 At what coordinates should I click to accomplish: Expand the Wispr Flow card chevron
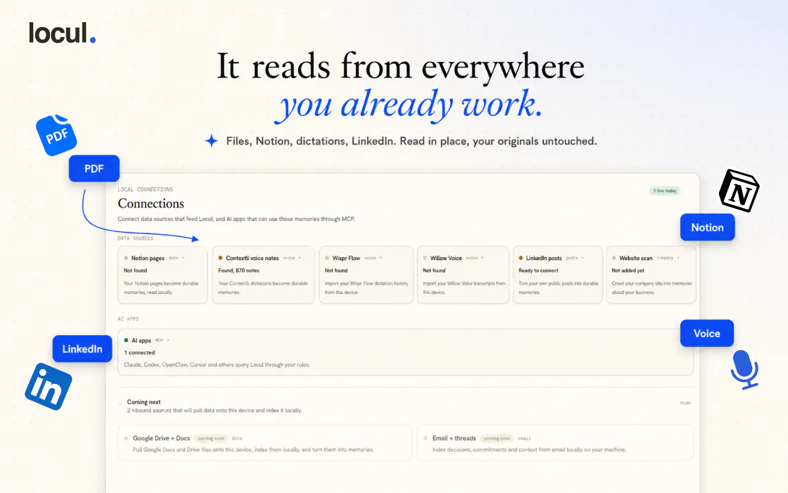381,258
